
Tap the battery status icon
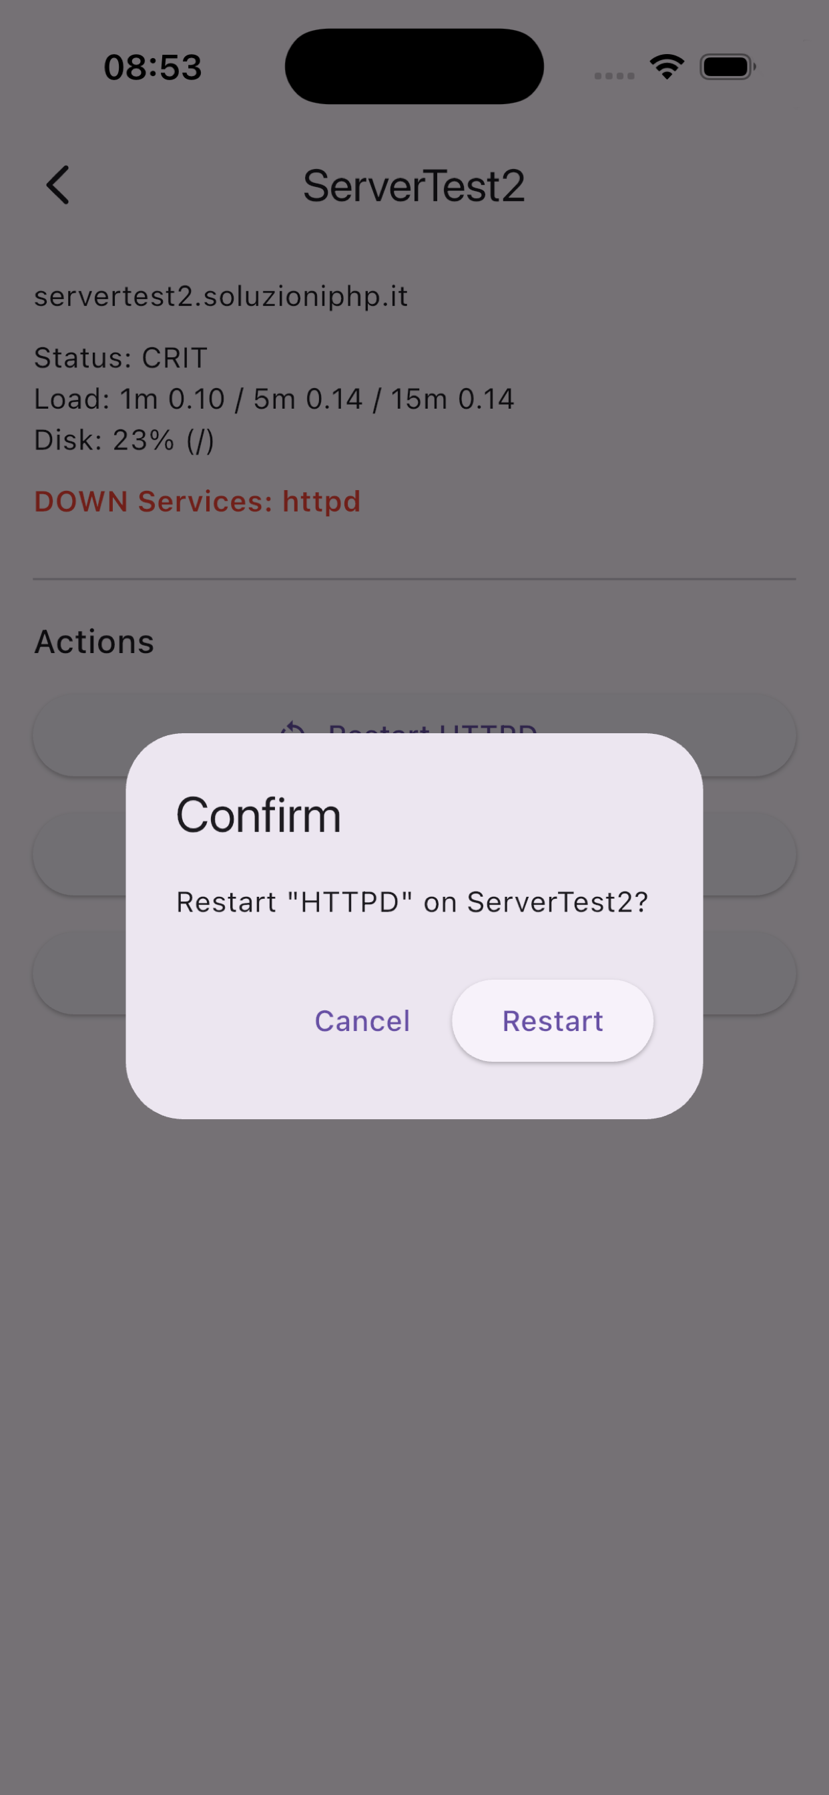point(728,67)
